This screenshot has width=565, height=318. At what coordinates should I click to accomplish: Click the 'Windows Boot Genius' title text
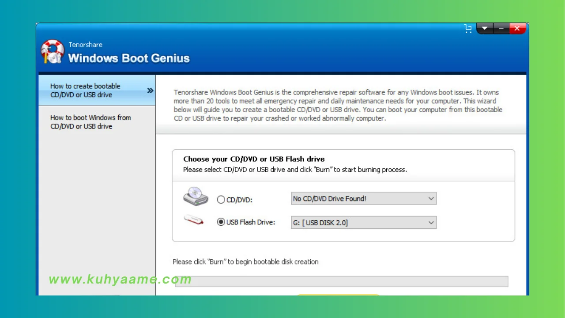click(129, 58)
